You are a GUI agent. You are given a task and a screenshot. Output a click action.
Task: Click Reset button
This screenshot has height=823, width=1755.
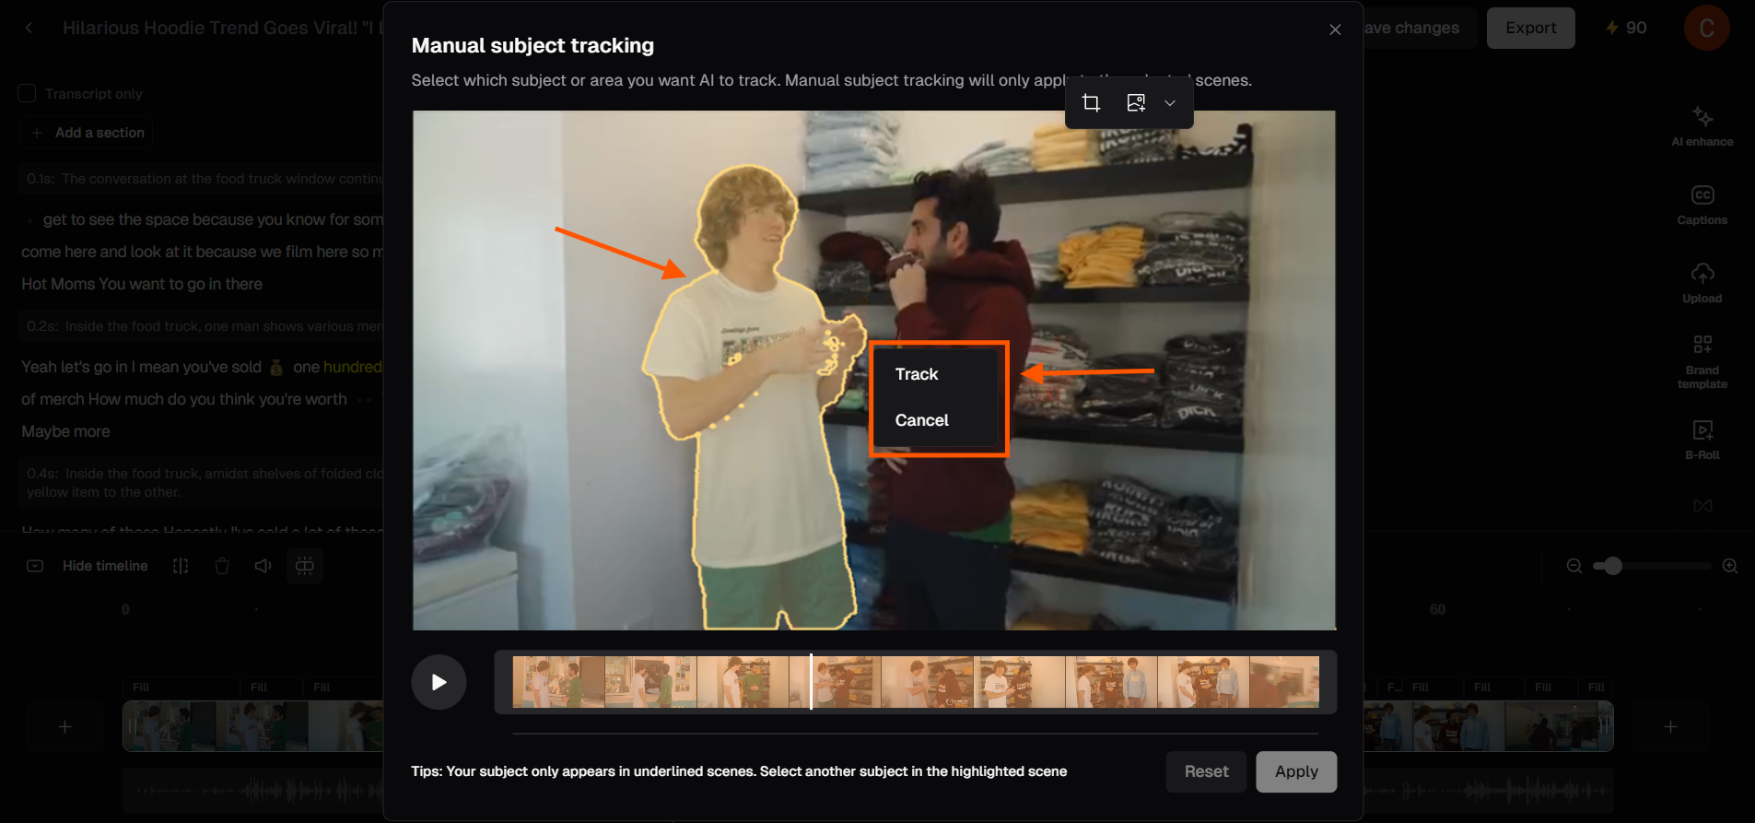(x=1206, y=771)
